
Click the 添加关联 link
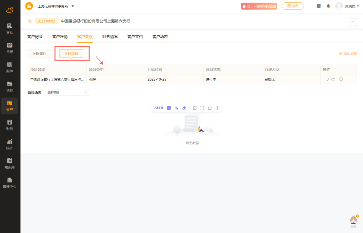point(348,54)
